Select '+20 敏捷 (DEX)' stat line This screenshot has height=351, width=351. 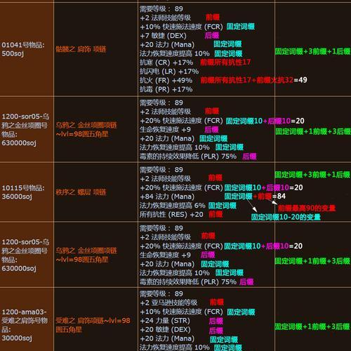[x=165, y=329]
